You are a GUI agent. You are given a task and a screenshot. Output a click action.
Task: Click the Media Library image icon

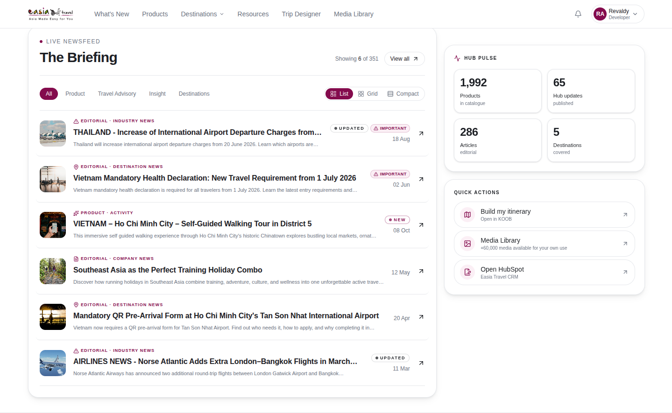467,244
